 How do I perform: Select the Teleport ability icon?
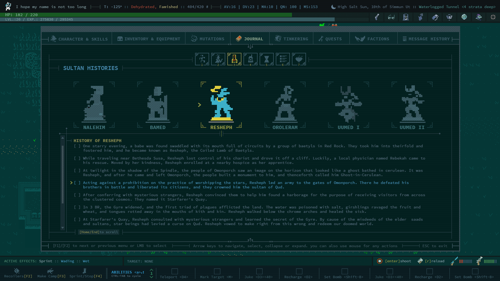[175, 271]
